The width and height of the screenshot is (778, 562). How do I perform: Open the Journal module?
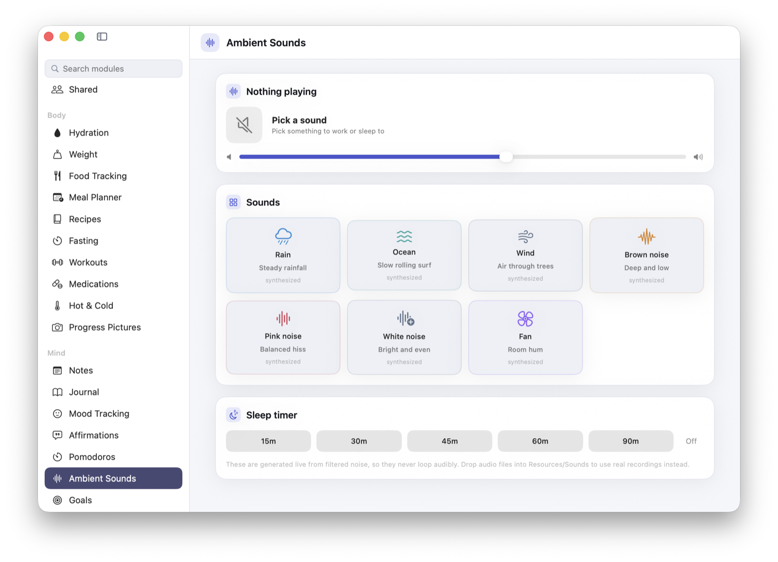[x=113, y=392]
